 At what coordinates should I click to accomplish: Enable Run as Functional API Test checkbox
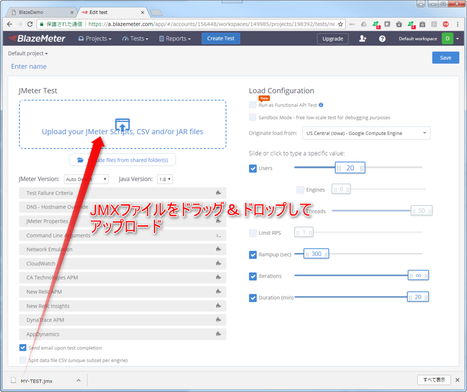[253, 105]
